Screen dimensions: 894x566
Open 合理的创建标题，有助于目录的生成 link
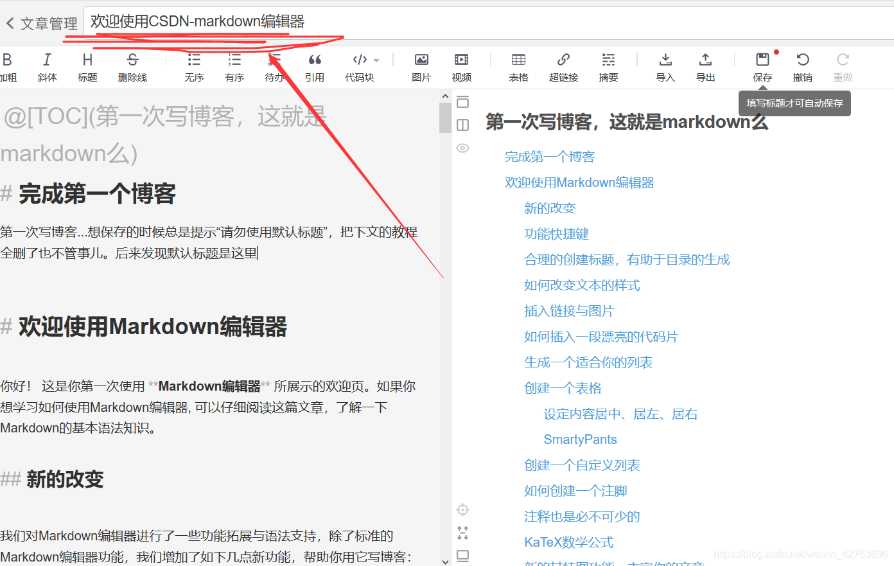pos(627,260)
